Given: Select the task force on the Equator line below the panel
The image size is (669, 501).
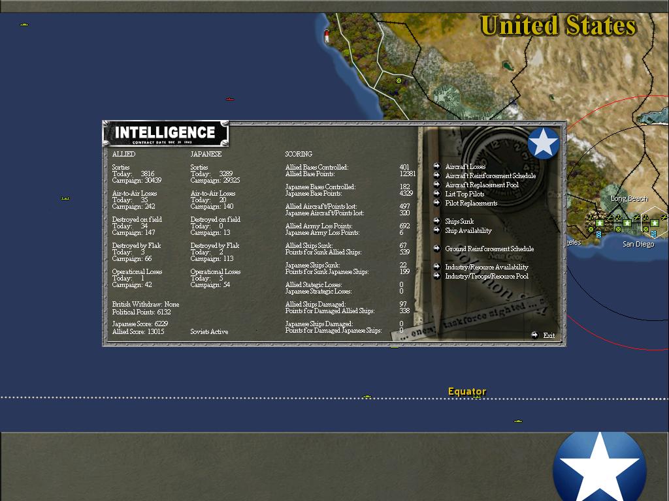Looking at the screenshot, I should coord(367,397).
